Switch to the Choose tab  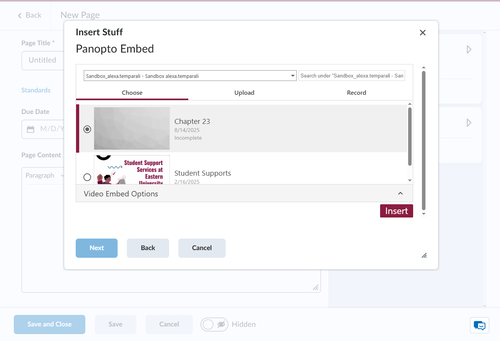[132, 92]
